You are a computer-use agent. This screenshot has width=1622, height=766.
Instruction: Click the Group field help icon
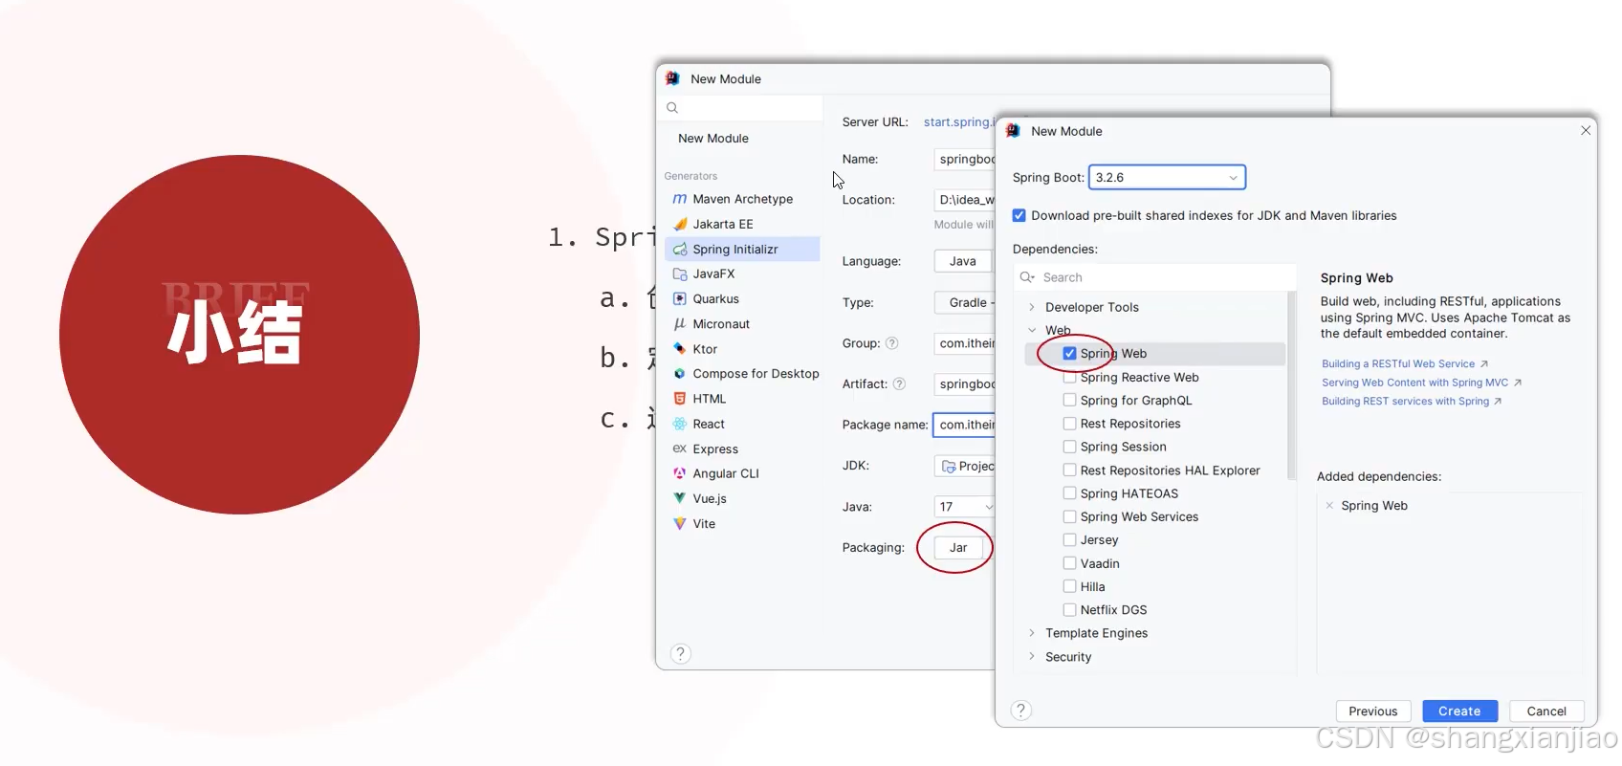891,343
